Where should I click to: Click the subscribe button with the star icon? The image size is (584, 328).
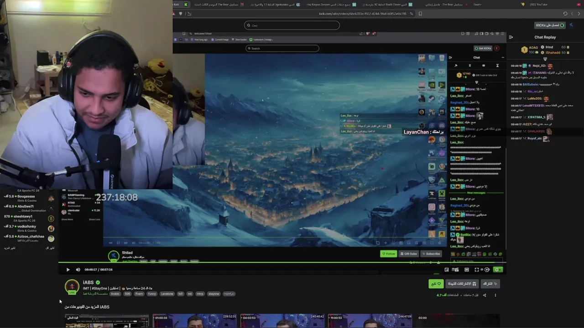click(x=490, y=284)
